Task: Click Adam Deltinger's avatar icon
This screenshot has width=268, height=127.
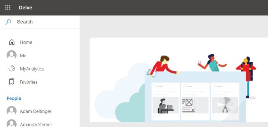Action: tap(12, 111)
